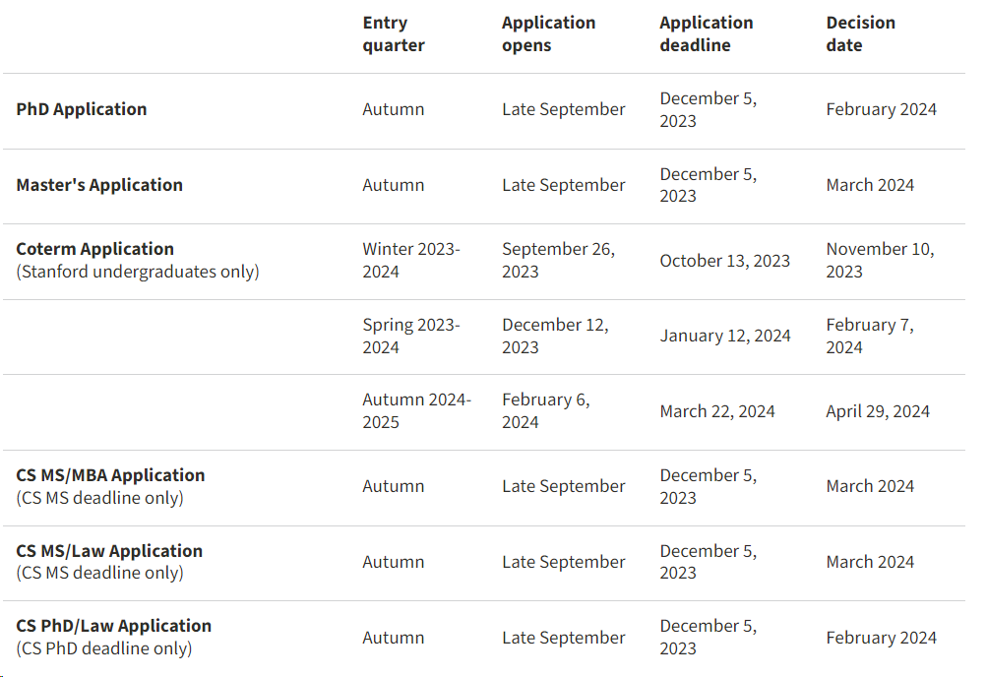The height and width of the screenshot is (677, 987).
Task: Click the PhD Application row label
Action: [x=82, y=109]
